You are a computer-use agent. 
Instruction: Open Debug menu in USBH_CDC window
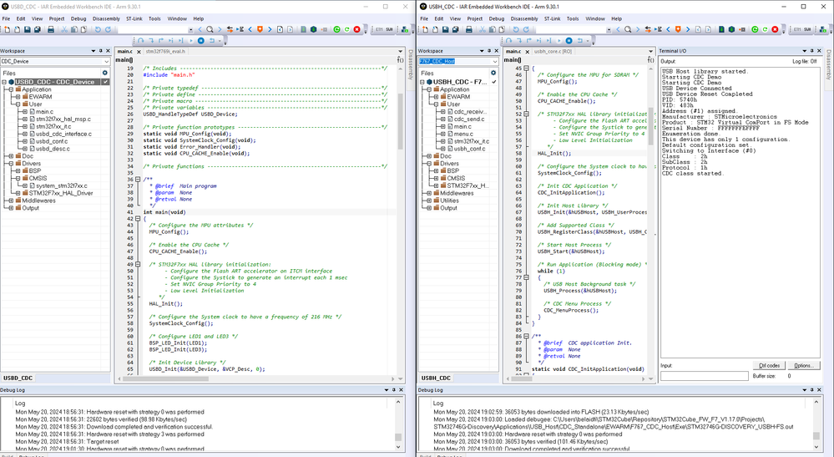496,18
